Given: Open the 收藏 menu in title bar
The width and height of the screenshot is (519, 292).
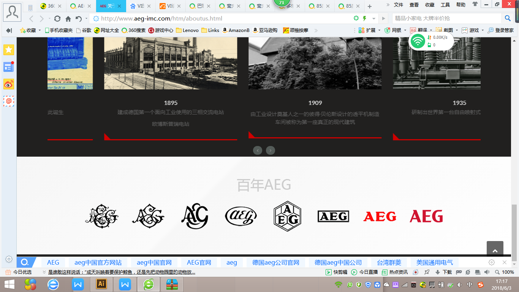Looking at the screenshot, I should click(x=430, y=5).
